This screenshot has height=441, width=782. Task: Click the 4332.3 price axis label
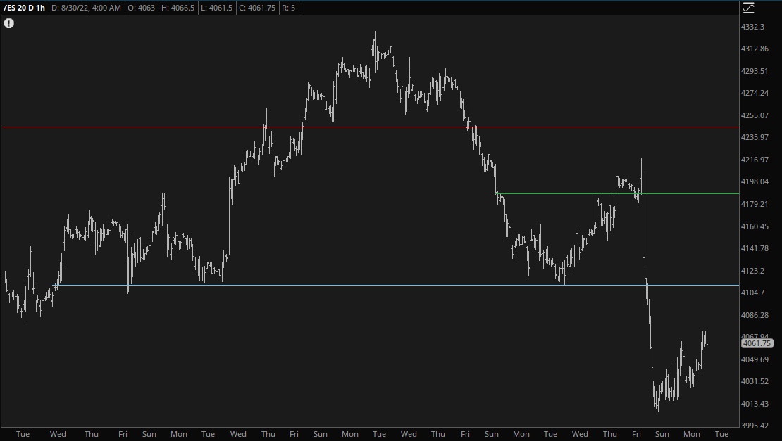(x=752, y=27)
